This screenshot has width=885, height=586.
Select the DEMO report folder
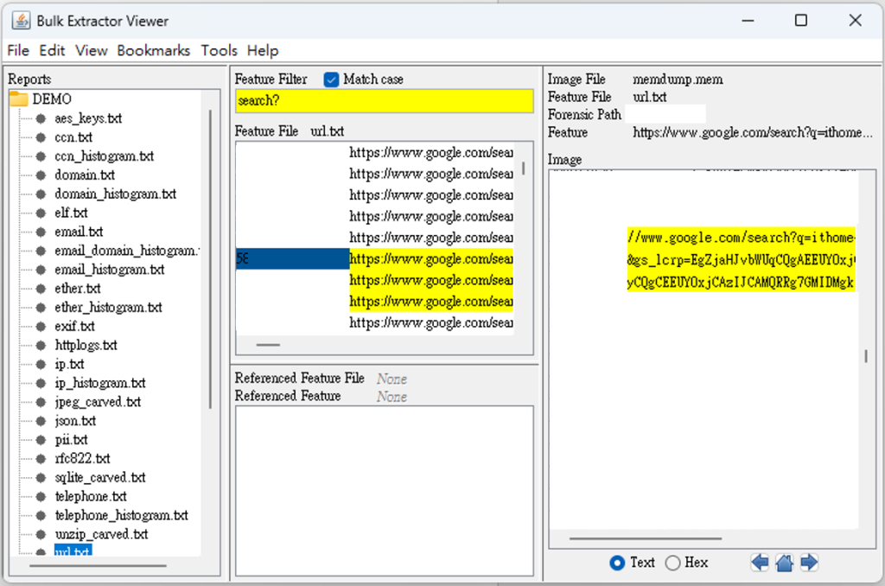(x=52, y=99)
